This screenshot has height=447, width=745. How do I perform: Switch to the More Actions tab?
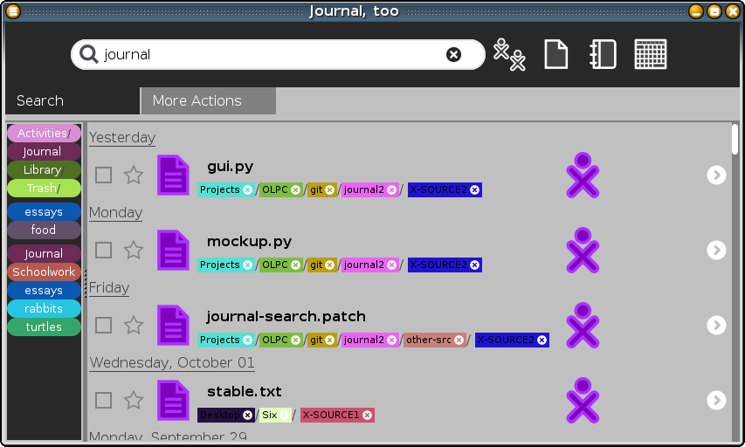[x=208, y=100]
